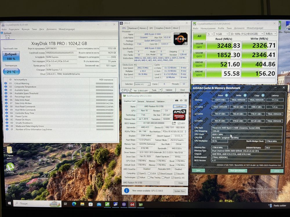290x217 pixels.
Task: Click GPU-Z BIOS export share icon
Action: pyautogui.click(x=174, y=123)
